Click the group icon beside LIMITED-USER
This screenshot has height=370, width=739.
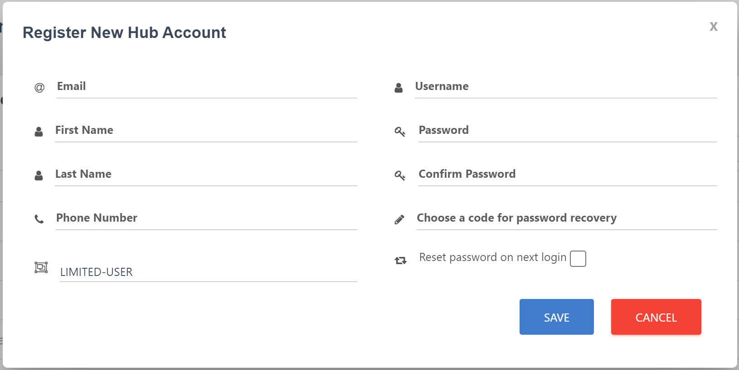pos(41,267)
